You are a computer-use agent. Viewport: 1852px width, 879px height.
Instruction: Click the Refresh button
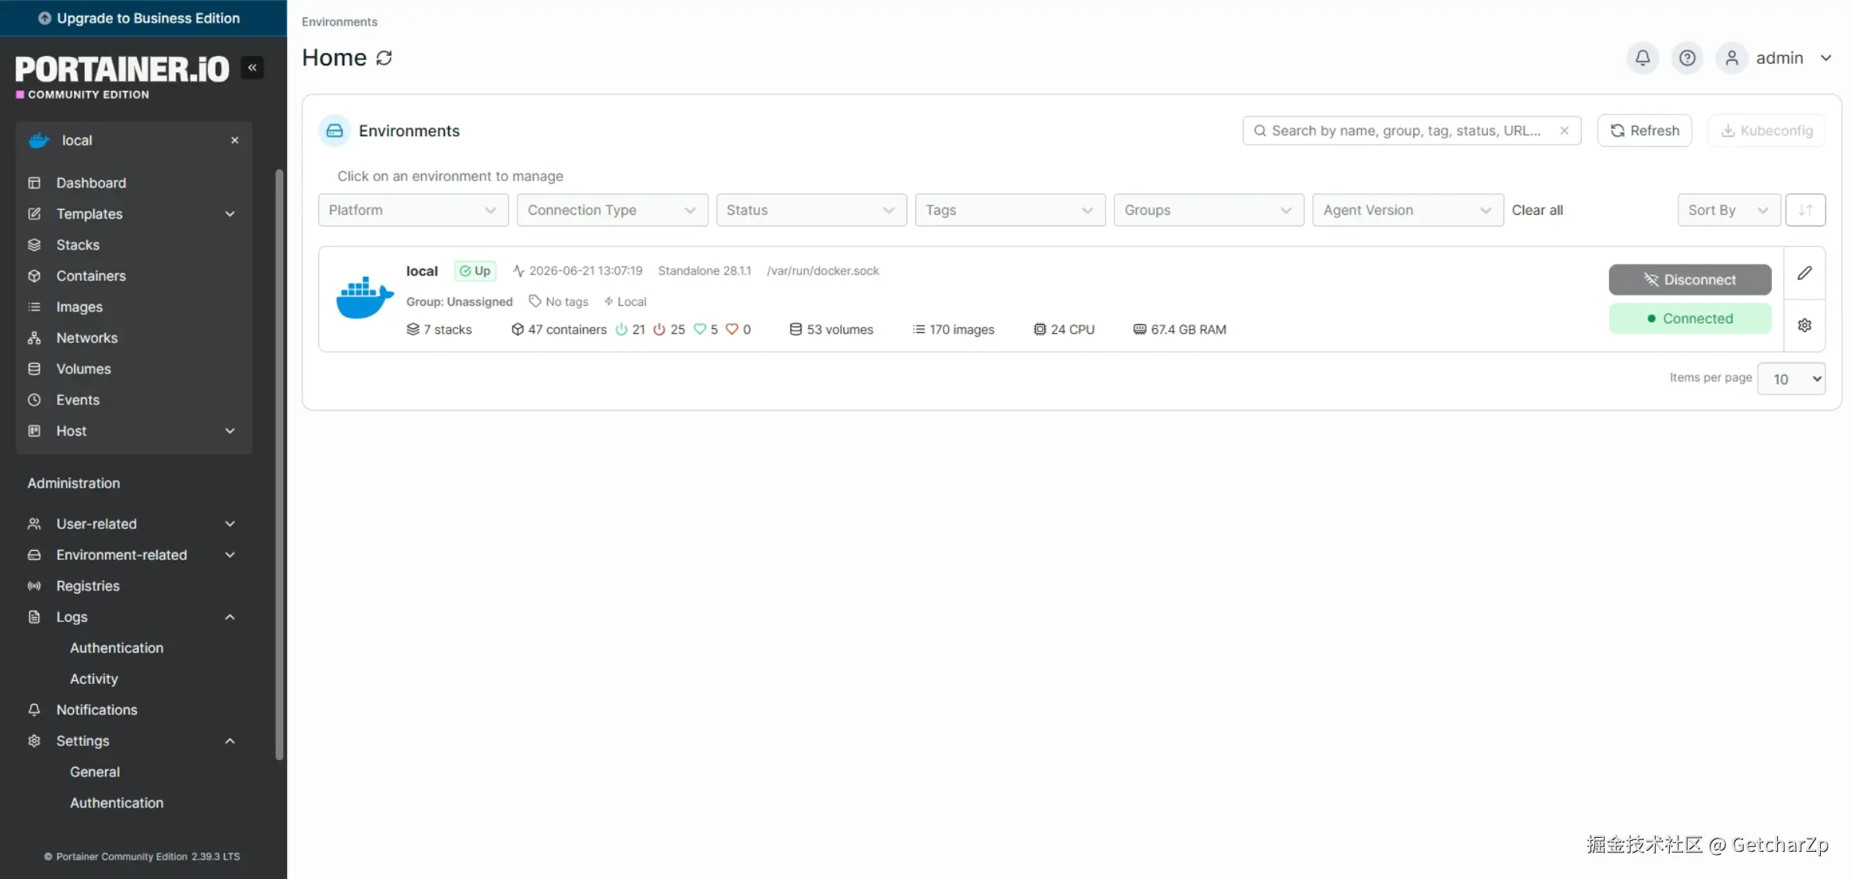1645,131
